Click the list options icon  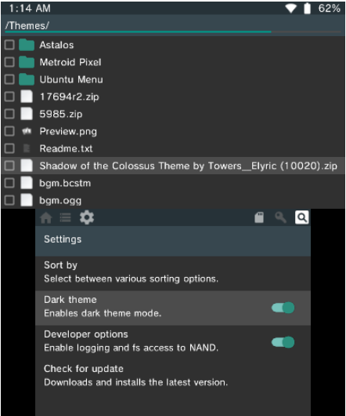(65, 218)
